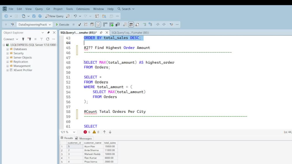Image resolution: width=292 pixels, height=164 pixels.
Task: Select the Arjun Rao result cell
Action: click(x=93, y=146)
